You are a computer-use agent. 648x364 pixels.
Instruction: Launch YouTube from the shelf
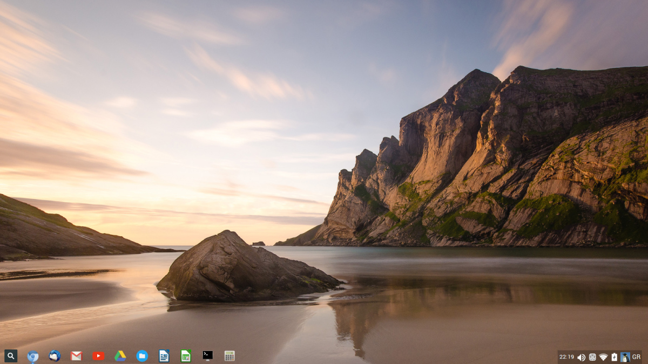(x=98, y=356)
